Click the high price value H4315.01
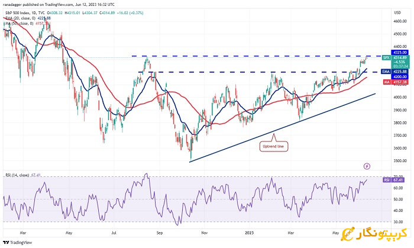Image resolution: width=414 pixels, height=248 pixels. click(x=73, y=12)
